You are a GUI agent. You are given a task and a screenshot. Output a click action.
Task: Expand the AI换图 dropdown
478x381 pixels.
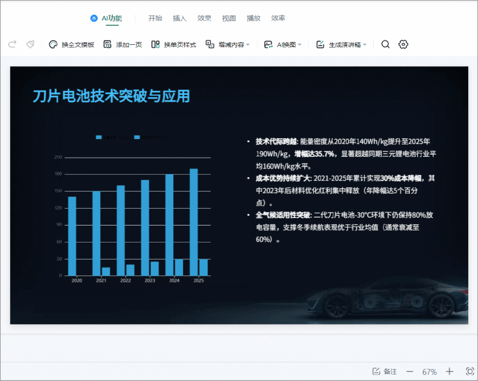[x=300, y=45]
